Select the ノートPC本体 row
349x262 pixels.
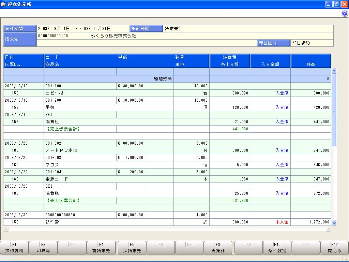point(109,150)
